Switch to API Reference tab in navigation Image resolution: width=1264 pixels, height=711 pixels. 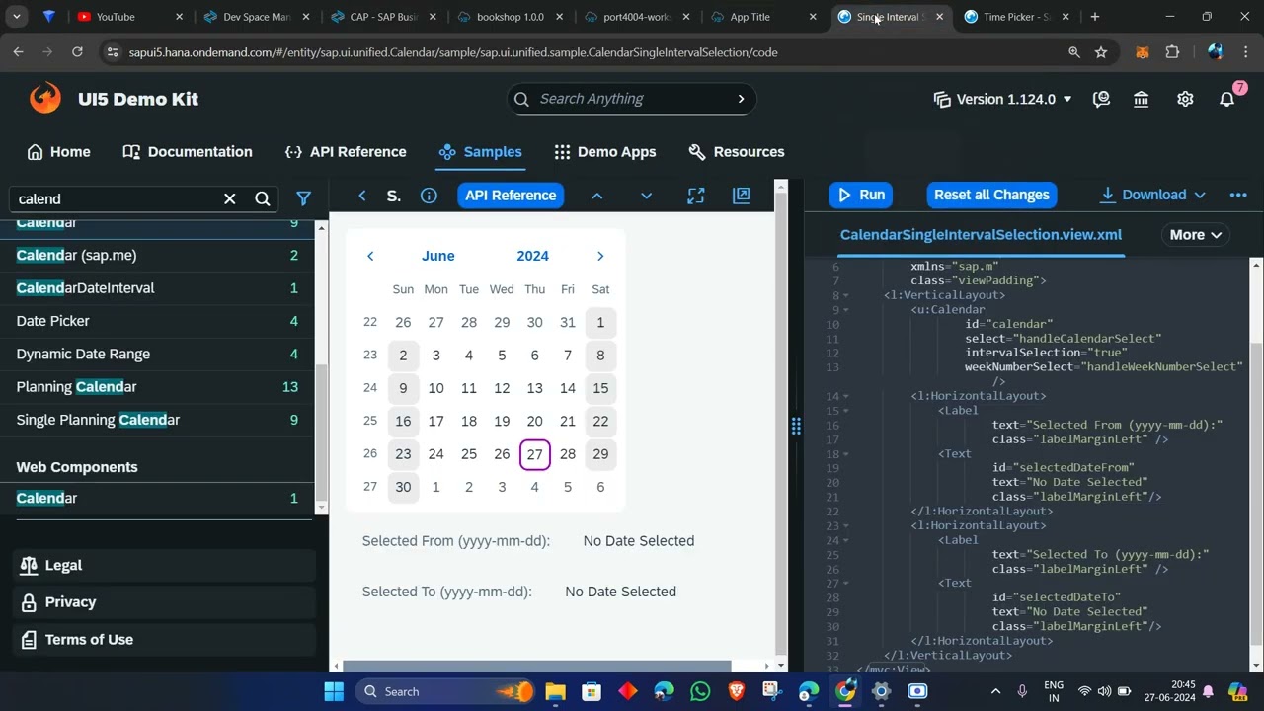(x=346, y=152)
